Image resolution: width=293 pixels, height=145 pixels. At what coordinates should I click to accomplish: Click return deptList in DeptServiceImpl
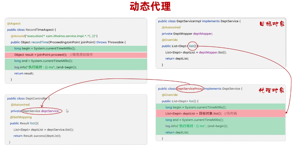(x=177, y=58)
